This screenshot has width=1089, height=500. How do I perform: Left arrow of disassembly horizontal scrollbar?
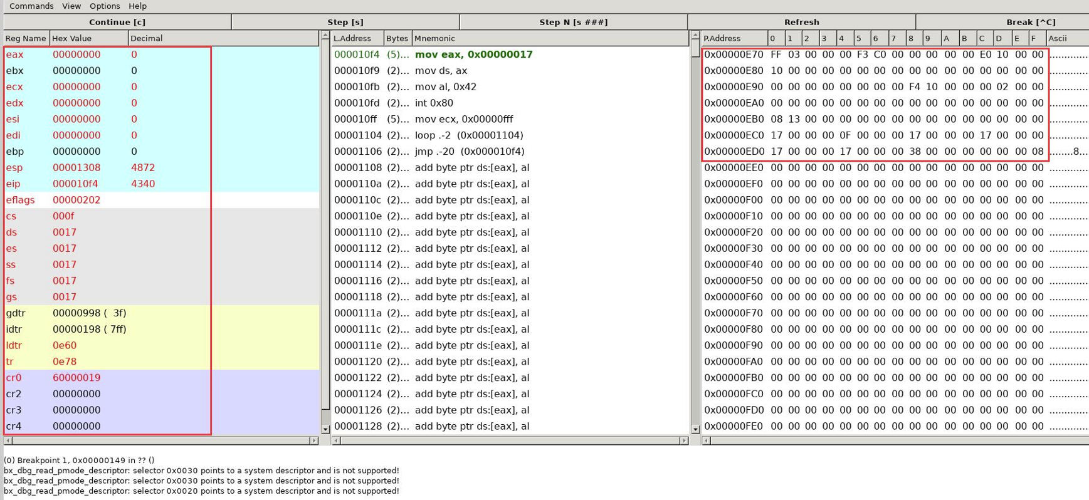337,440
